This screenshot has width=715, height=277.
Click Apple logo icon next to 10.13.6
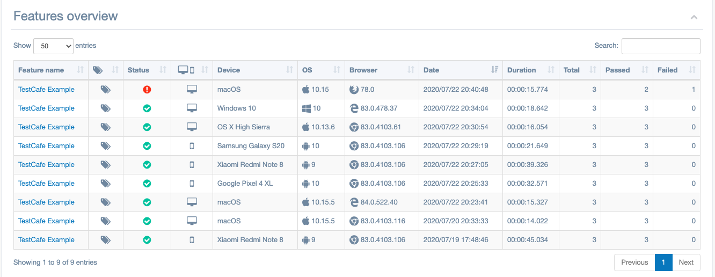[306, 127]
